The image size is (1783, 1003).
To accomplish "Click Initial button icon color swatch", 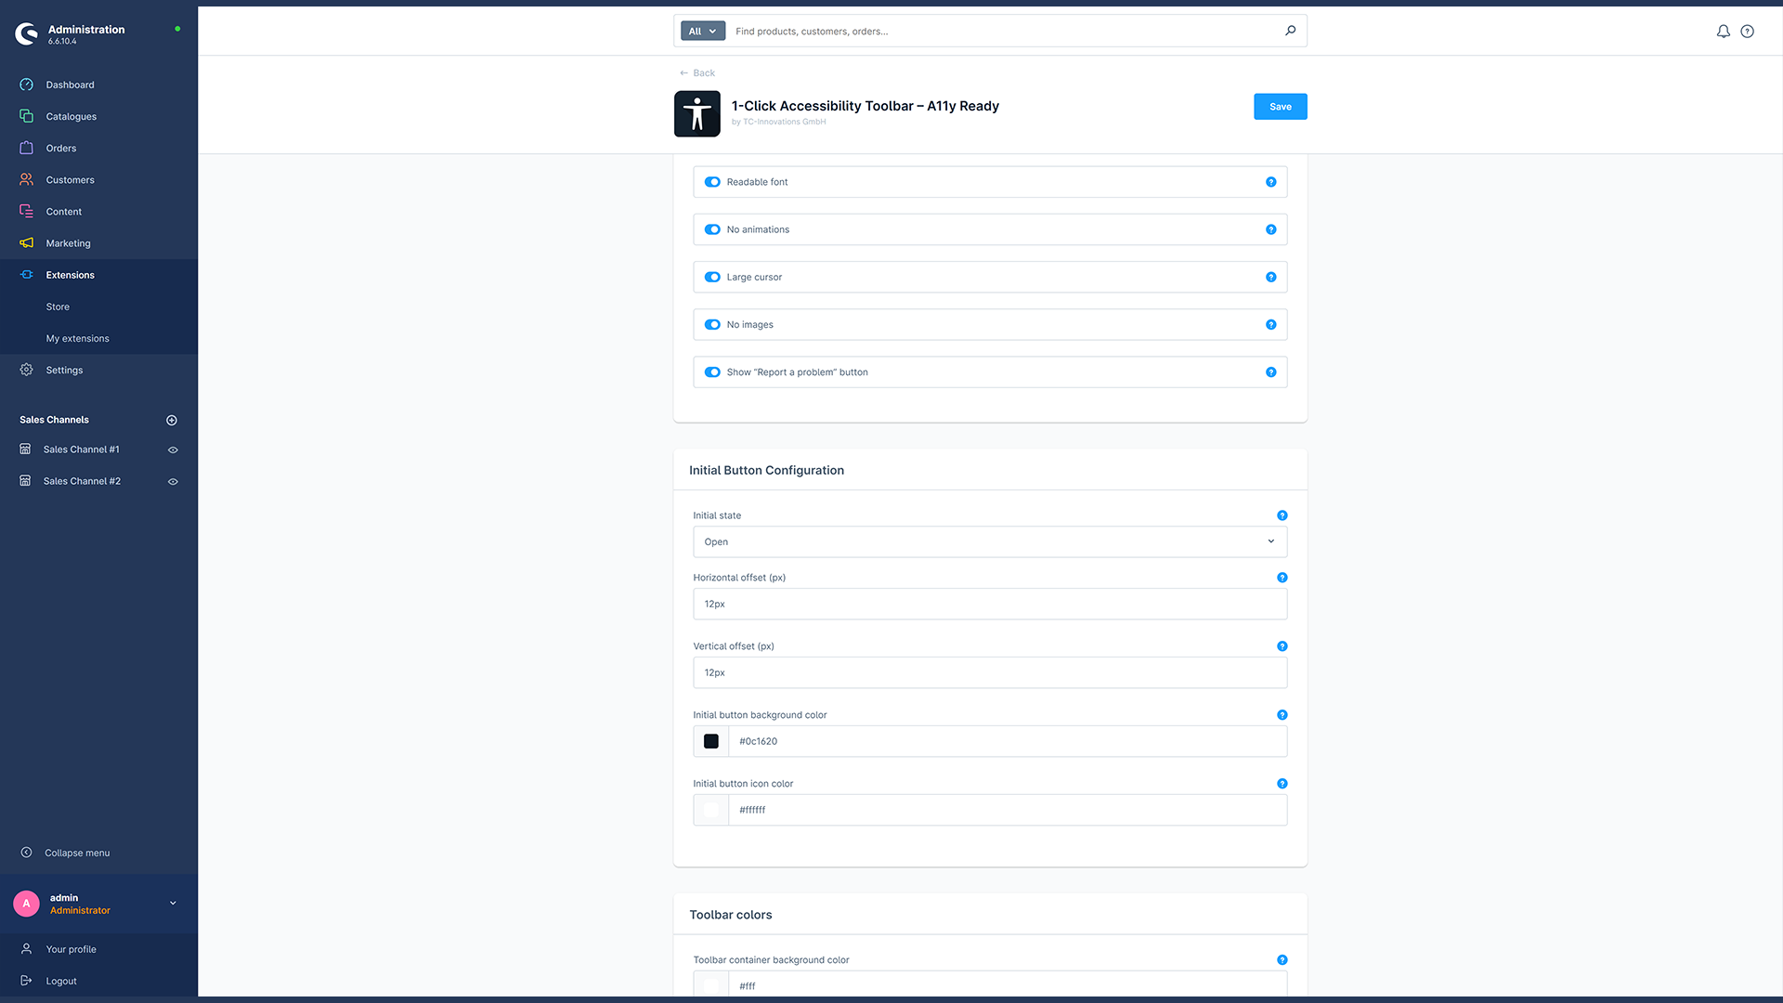I will tap(711, 810).
